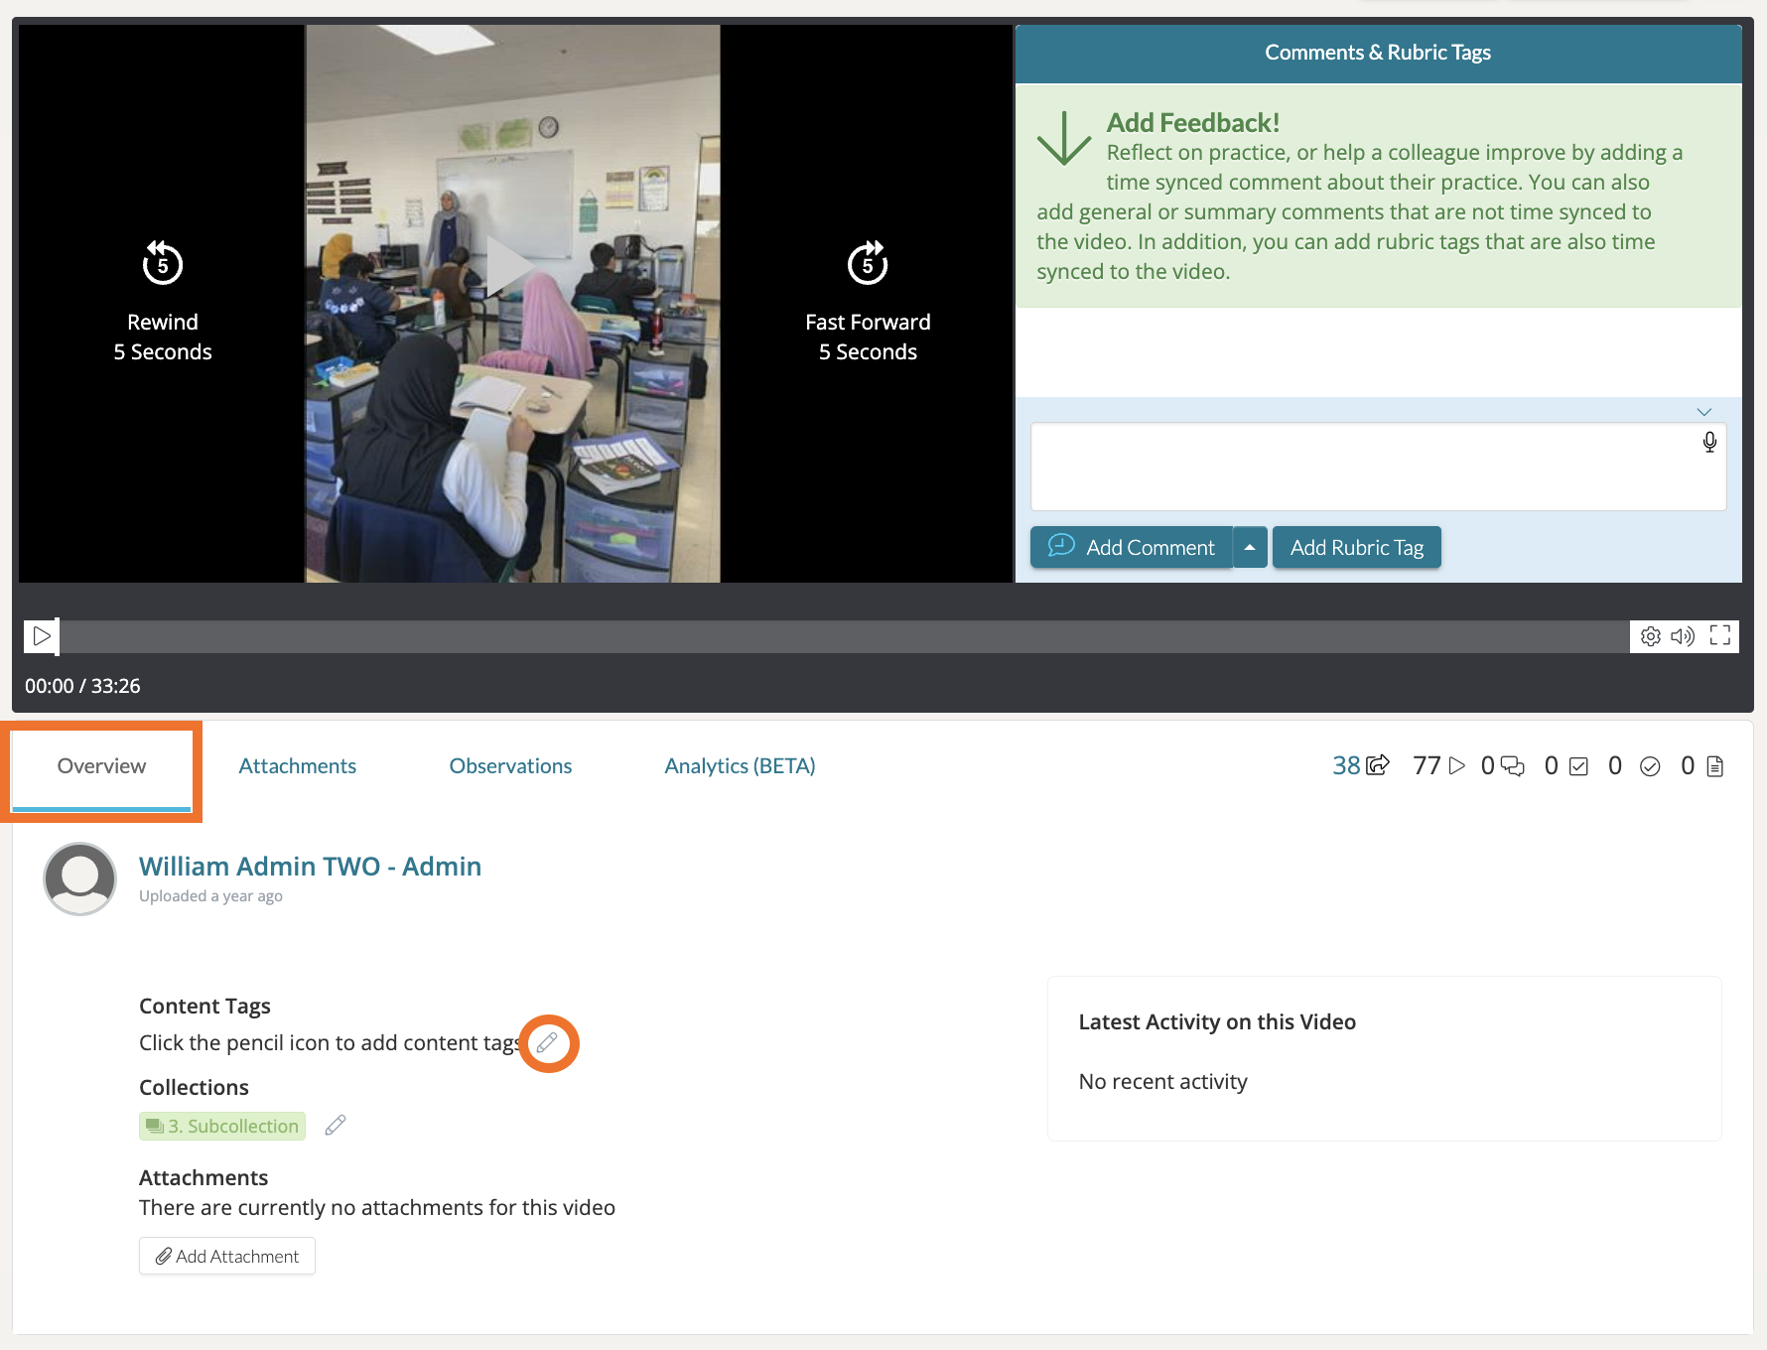Click the comments count icon
The image size is (1767, 1350).
(x=1512, y=766)
